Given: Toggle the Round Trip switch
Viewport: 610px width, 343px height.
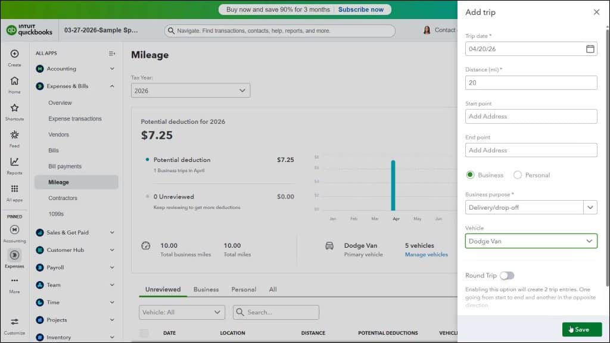Looking at the screenshot, I should point(507,276).
